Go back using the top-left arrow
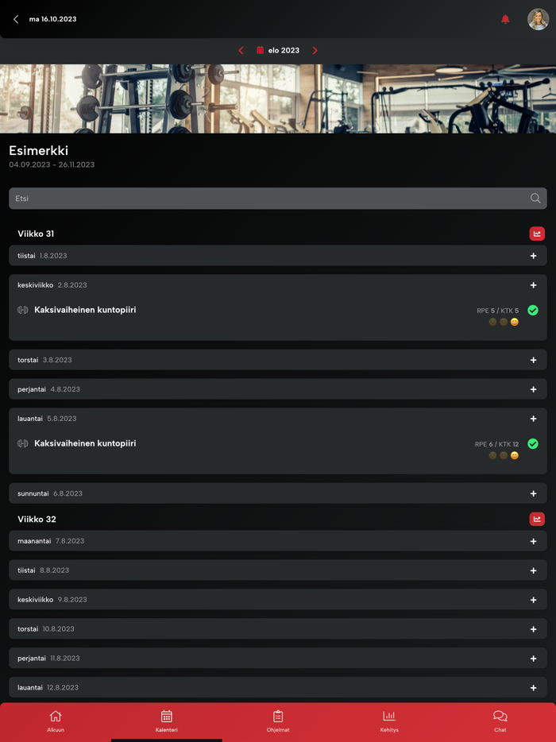The height and width of the screenshot is (742, 556). click(x=16, y=19)
